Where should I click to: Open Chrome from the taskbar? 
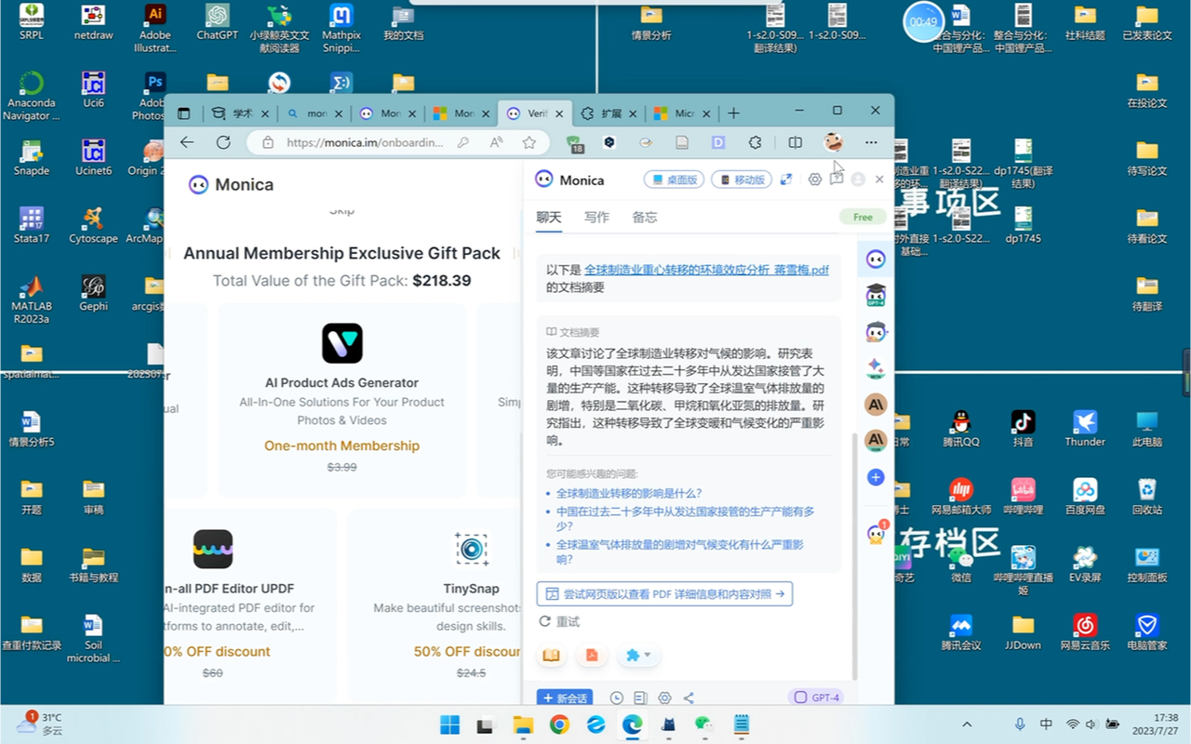pos(559,724)
